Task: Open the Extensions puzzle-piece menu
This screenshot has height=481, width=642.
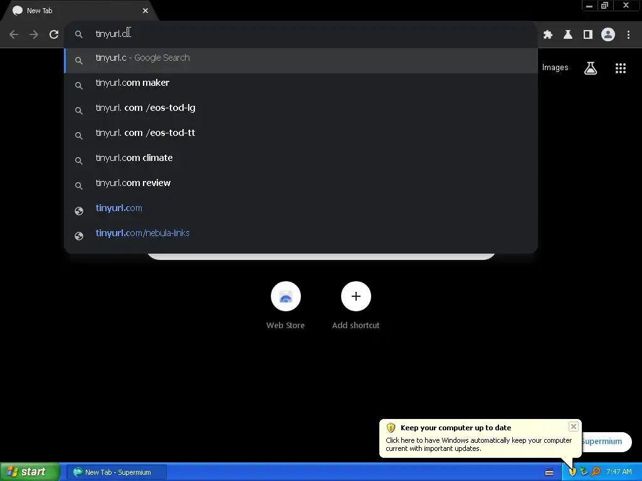Action: pyautogui.click(x=548, y=35)
